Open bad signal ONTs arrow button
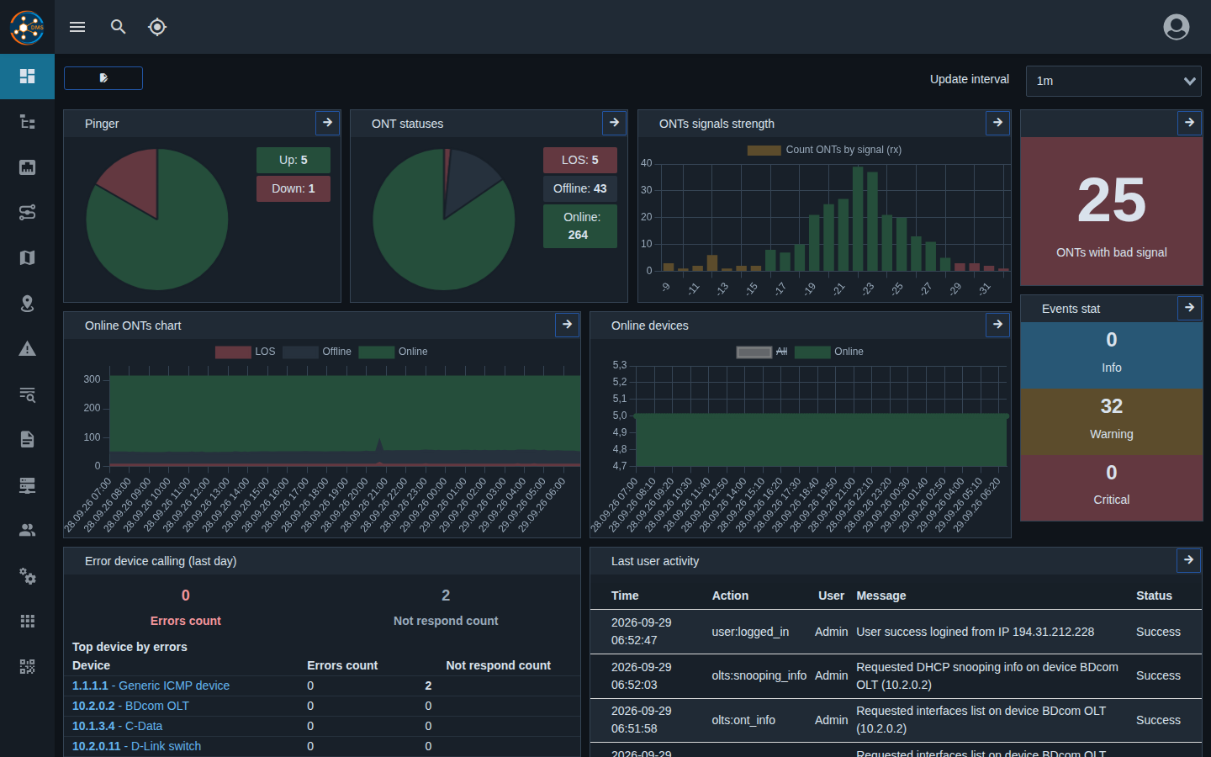The image size is (1211, 757). pyautogui.click(x=1189, y=123)
